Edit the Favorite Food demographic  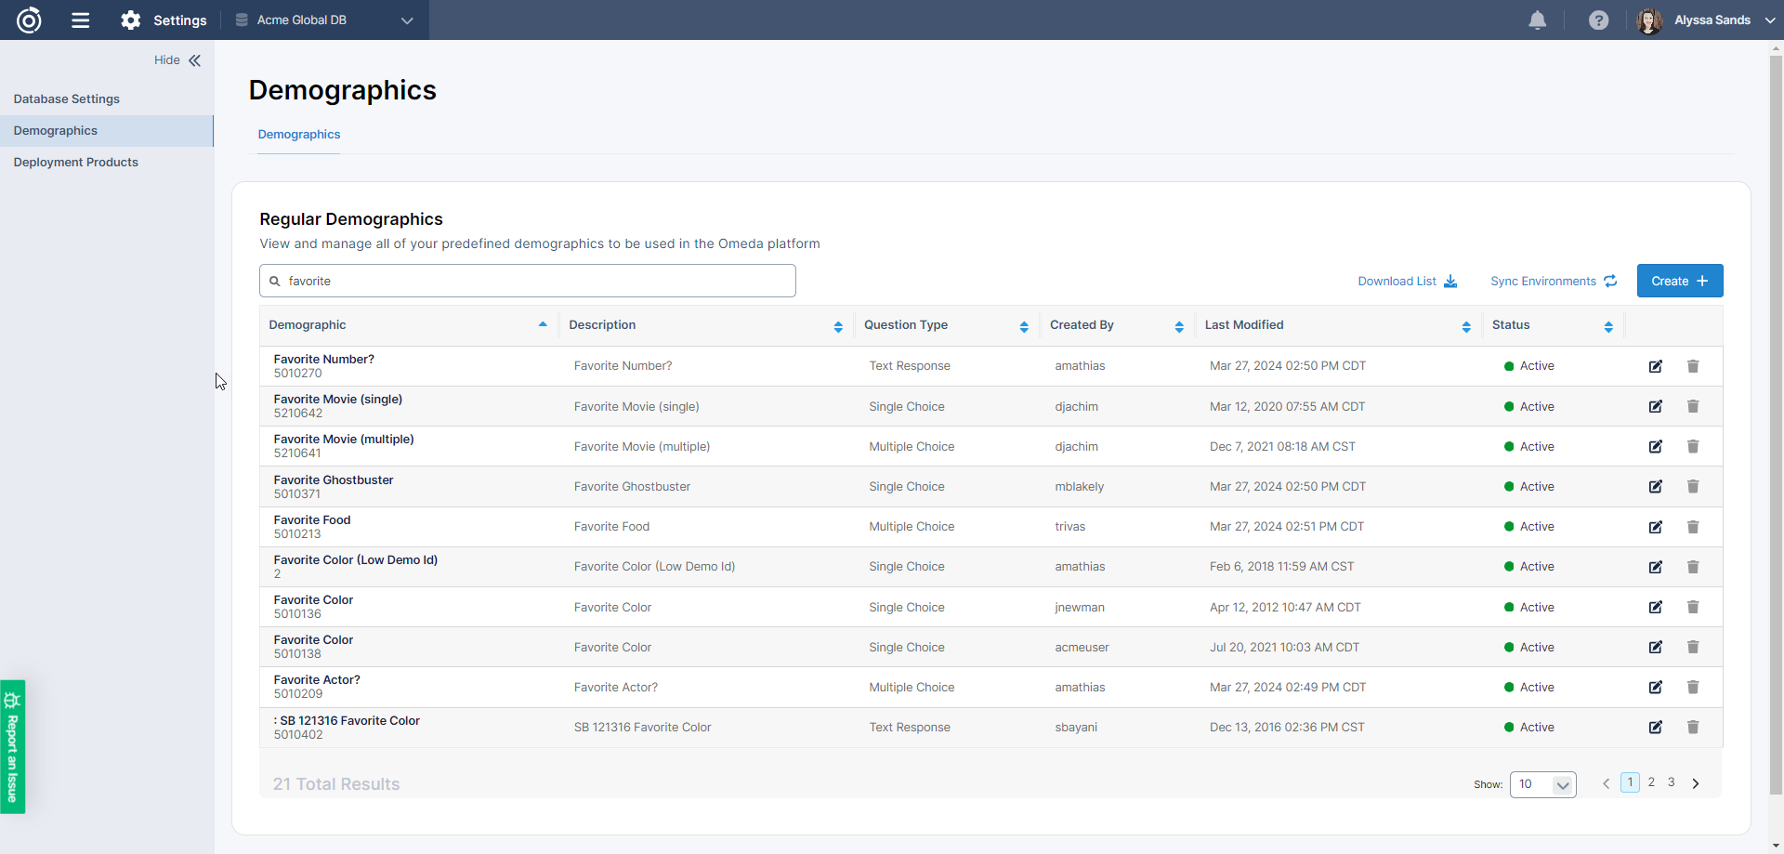1655,527
